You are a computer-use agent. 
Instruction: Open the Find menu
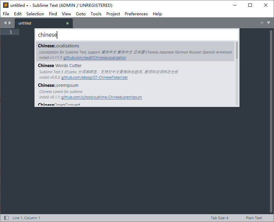click(x=53, y=14)
